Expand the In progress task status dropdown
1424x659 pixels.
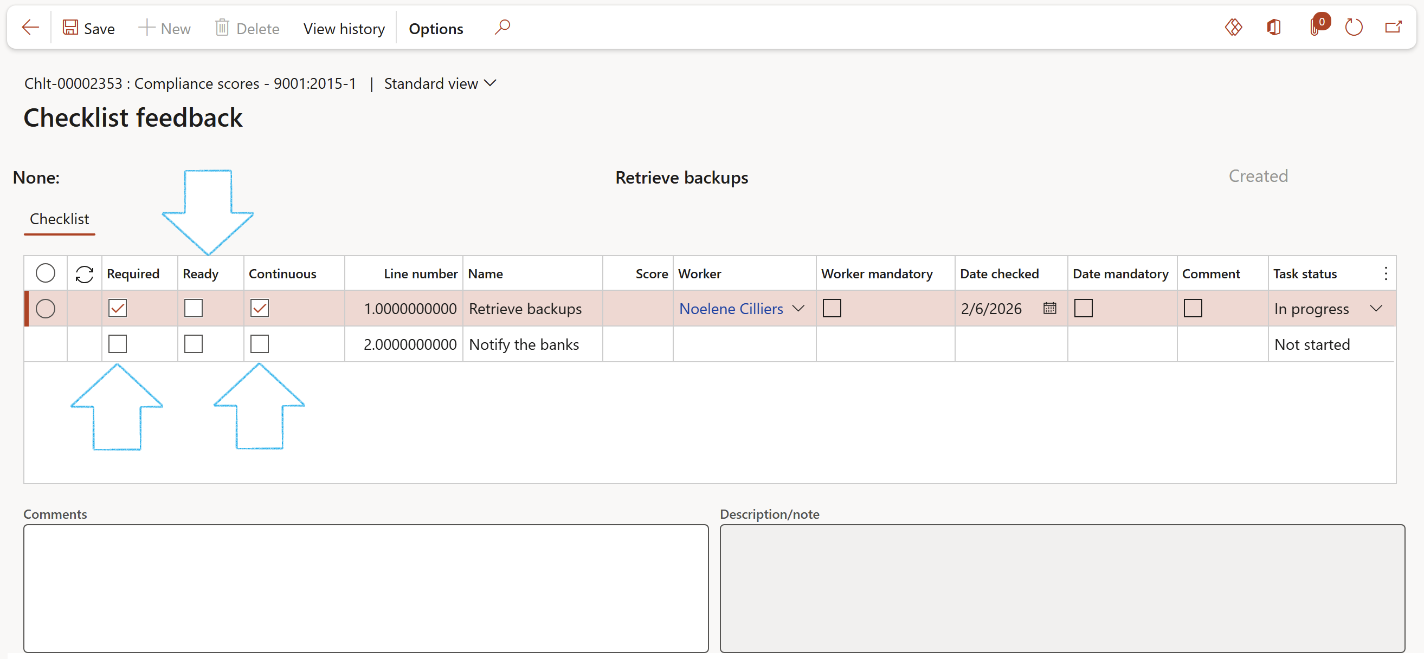tap(1376, 308)
